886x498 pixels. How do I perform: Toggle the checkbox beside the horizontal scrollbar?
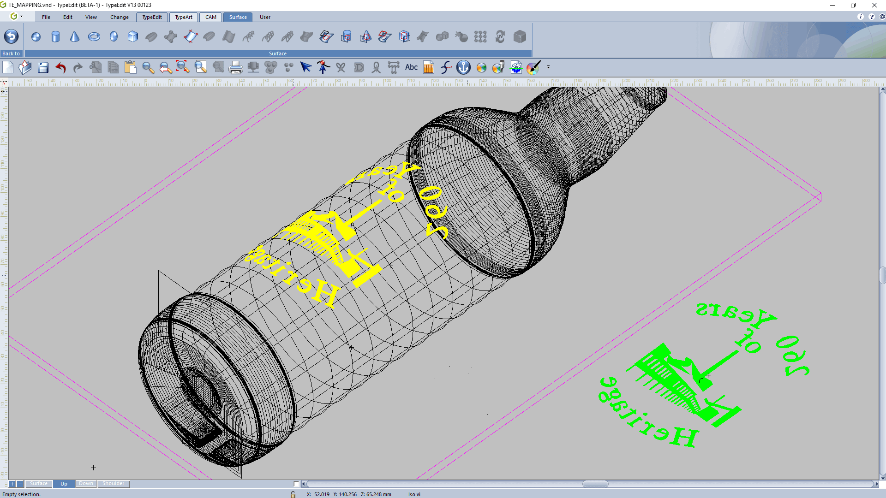(296, 484)
